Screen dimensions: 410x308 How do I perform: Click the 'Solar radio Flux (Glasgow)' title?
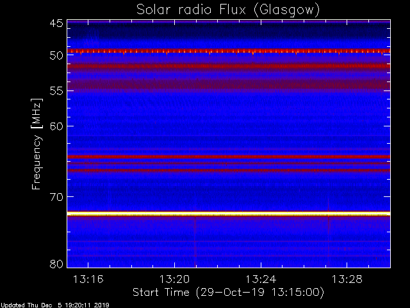228,10
